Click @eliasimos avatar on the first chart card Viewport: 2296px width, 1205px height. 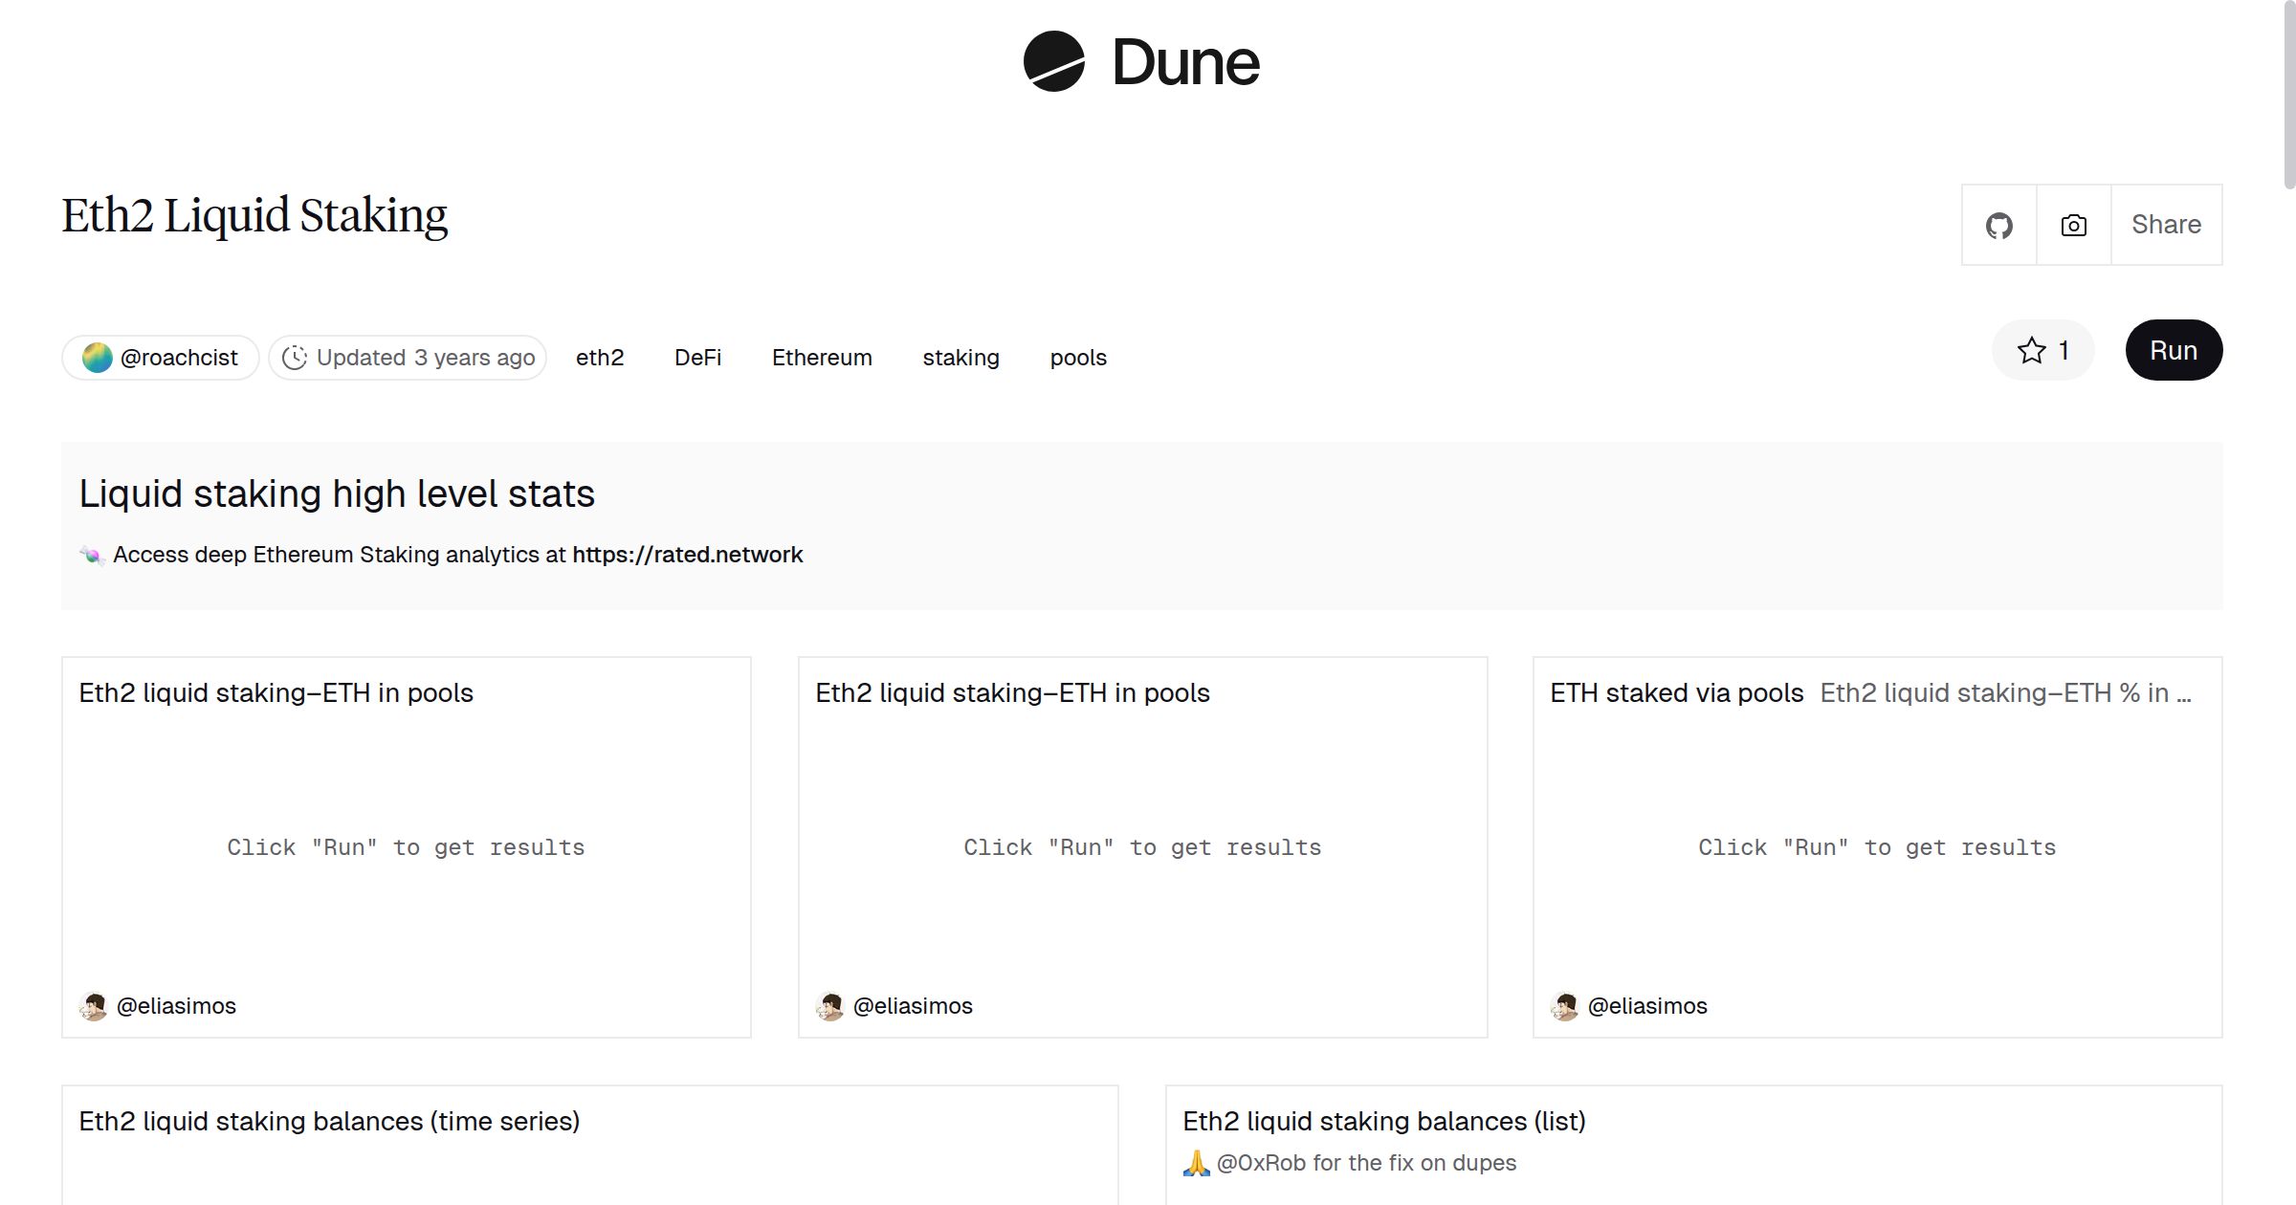pyautogui.click(x=93, y=1005)
